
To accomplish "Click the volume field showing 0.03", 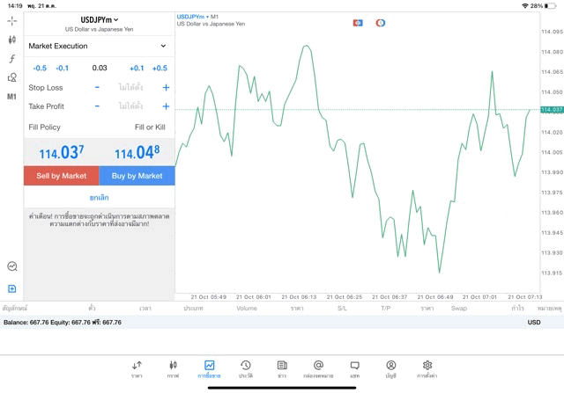I will click(99, 68).
